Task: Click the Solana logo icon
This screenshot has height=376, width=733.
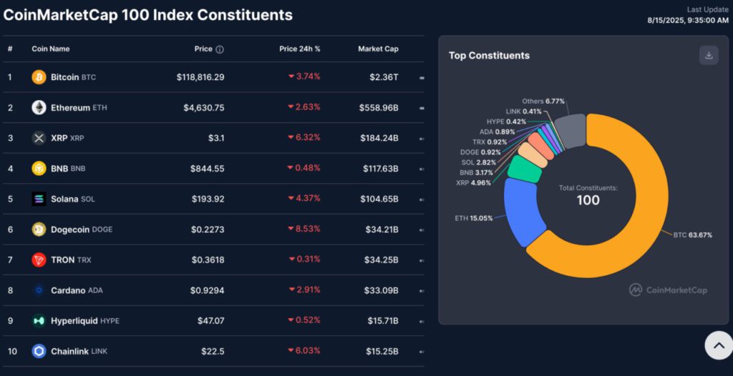Action: point(39,199)
